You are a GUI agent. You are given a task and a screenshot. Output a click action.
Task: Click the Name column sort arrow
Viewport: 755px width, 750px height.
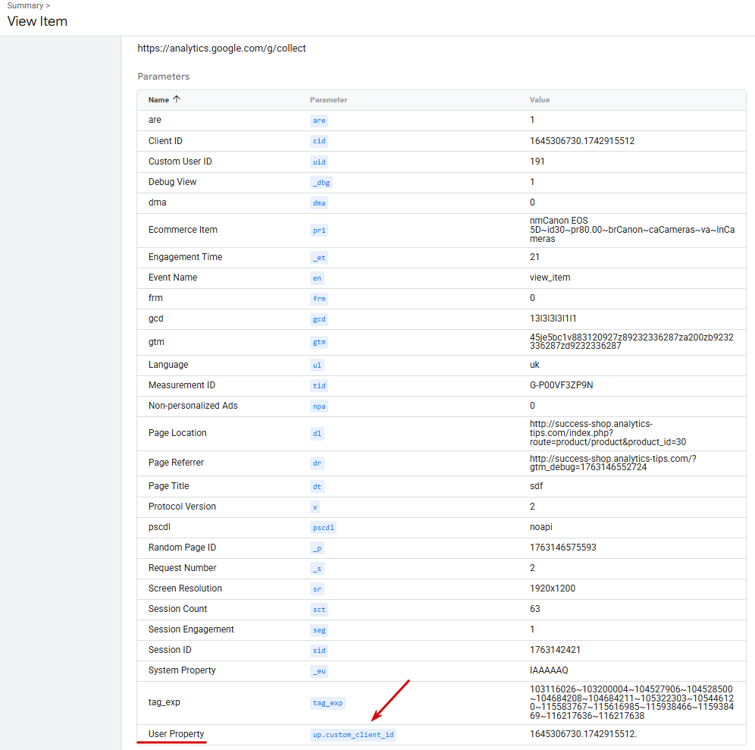[177, 99]
